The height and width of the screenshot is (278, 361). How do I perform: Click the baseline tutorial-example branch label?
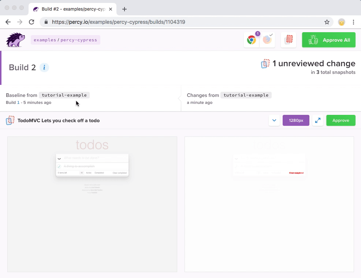(64, 95)
